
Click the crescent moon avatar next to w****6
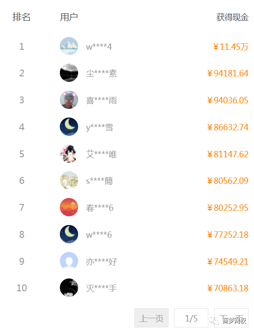pyautogui.click(x=69, y=234)
